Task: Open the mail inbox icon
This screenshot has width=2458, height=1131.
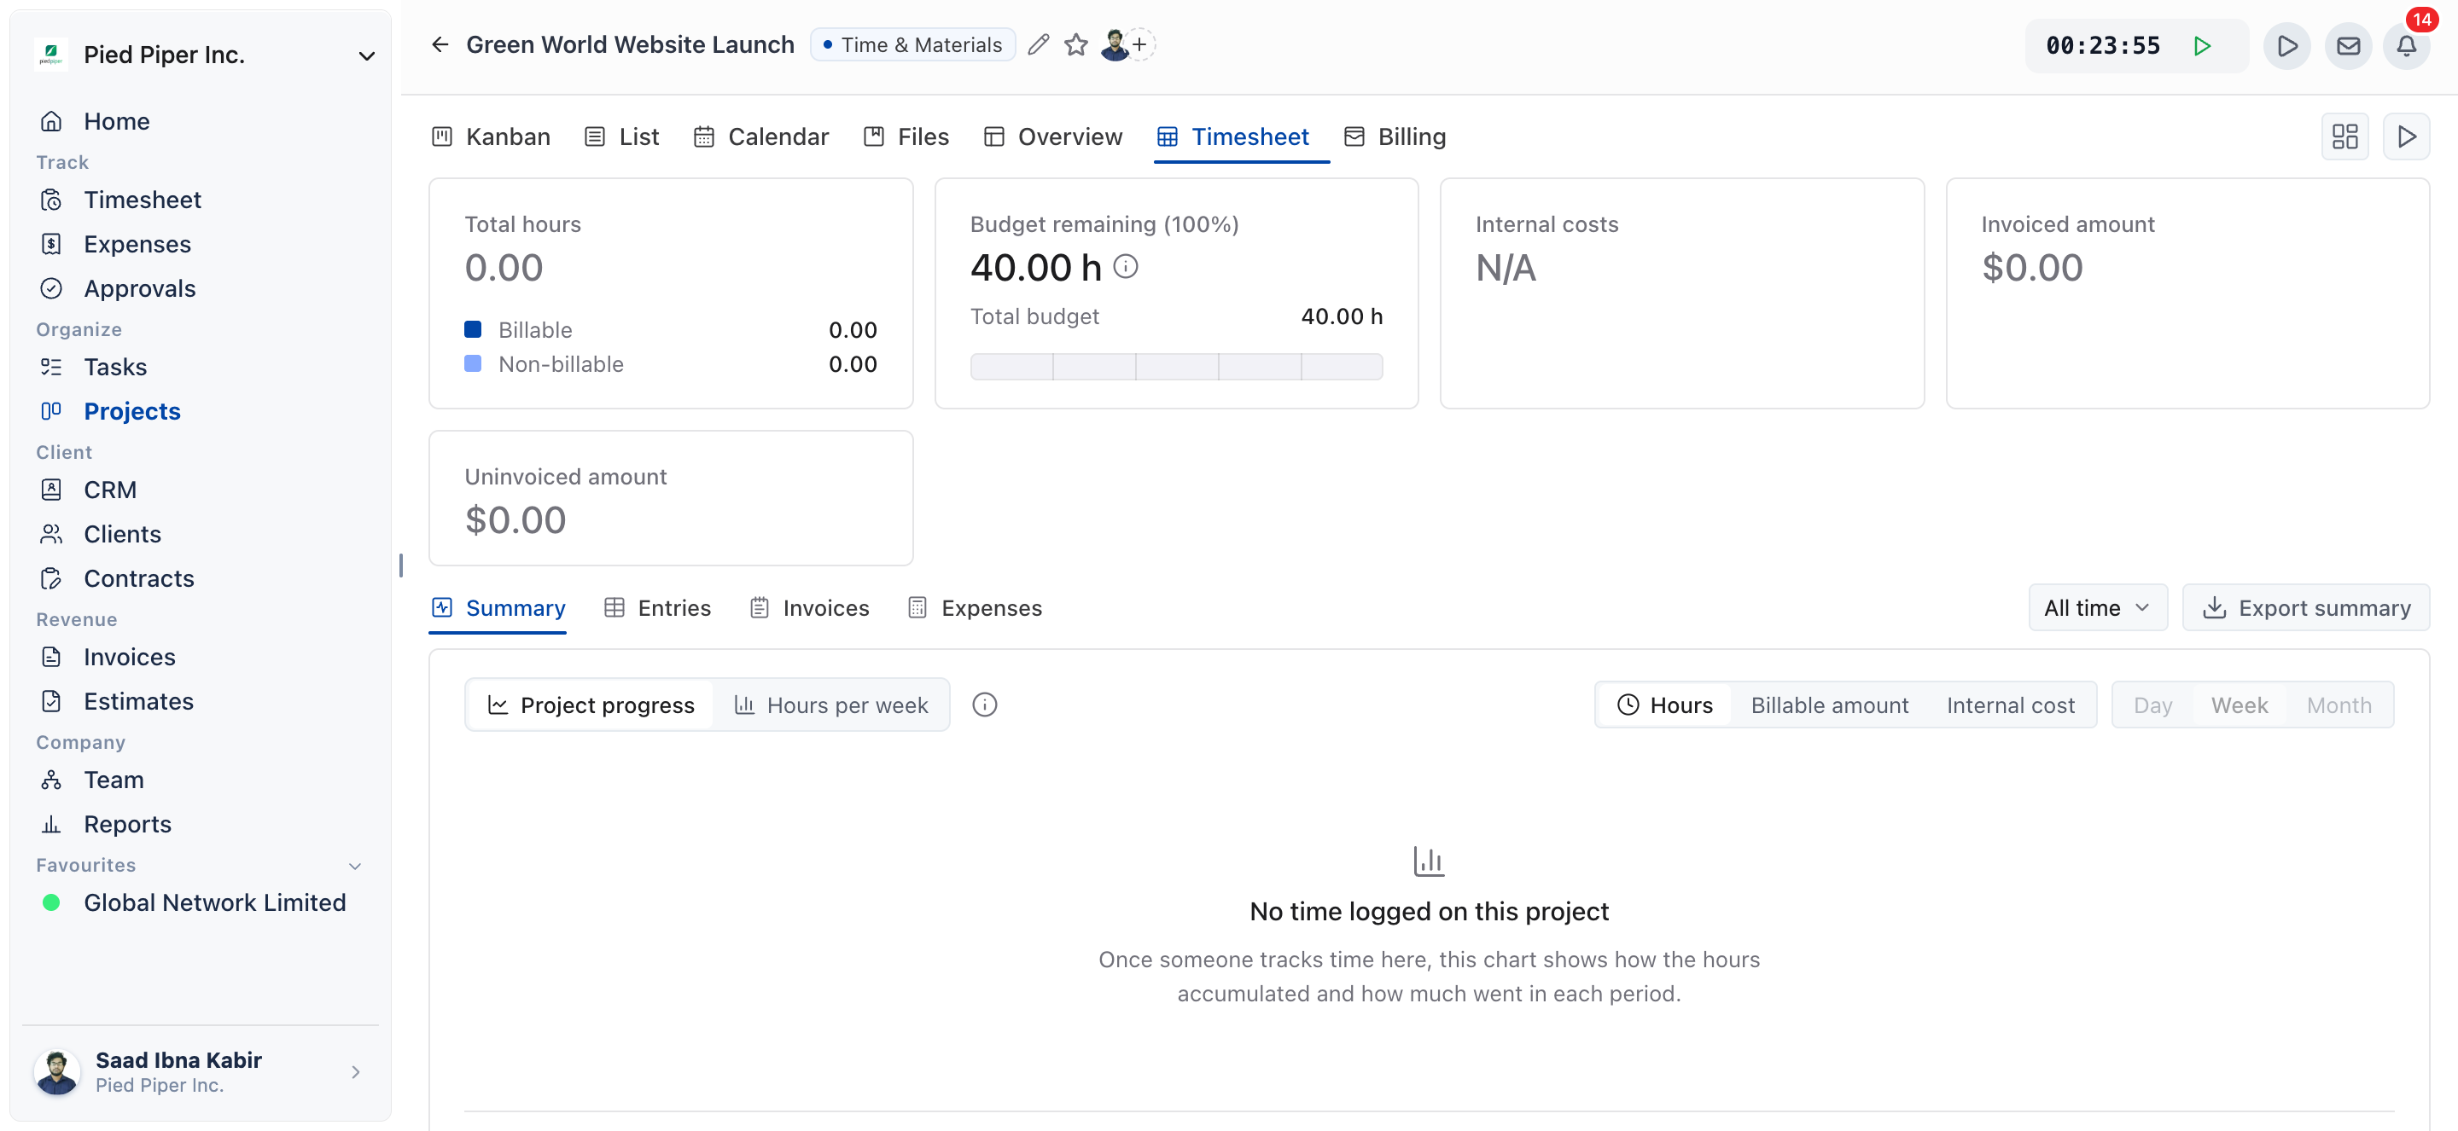Action: point(2347,46)
